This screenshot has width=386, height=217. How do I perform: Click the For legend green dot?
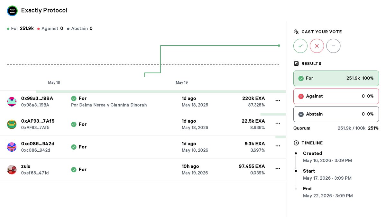pyautogui.click(x=8, y=29)
